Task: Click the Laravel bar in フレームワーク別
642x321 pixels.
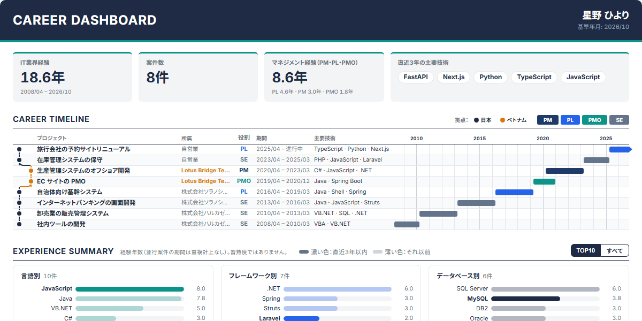Action: pos(302,318)
